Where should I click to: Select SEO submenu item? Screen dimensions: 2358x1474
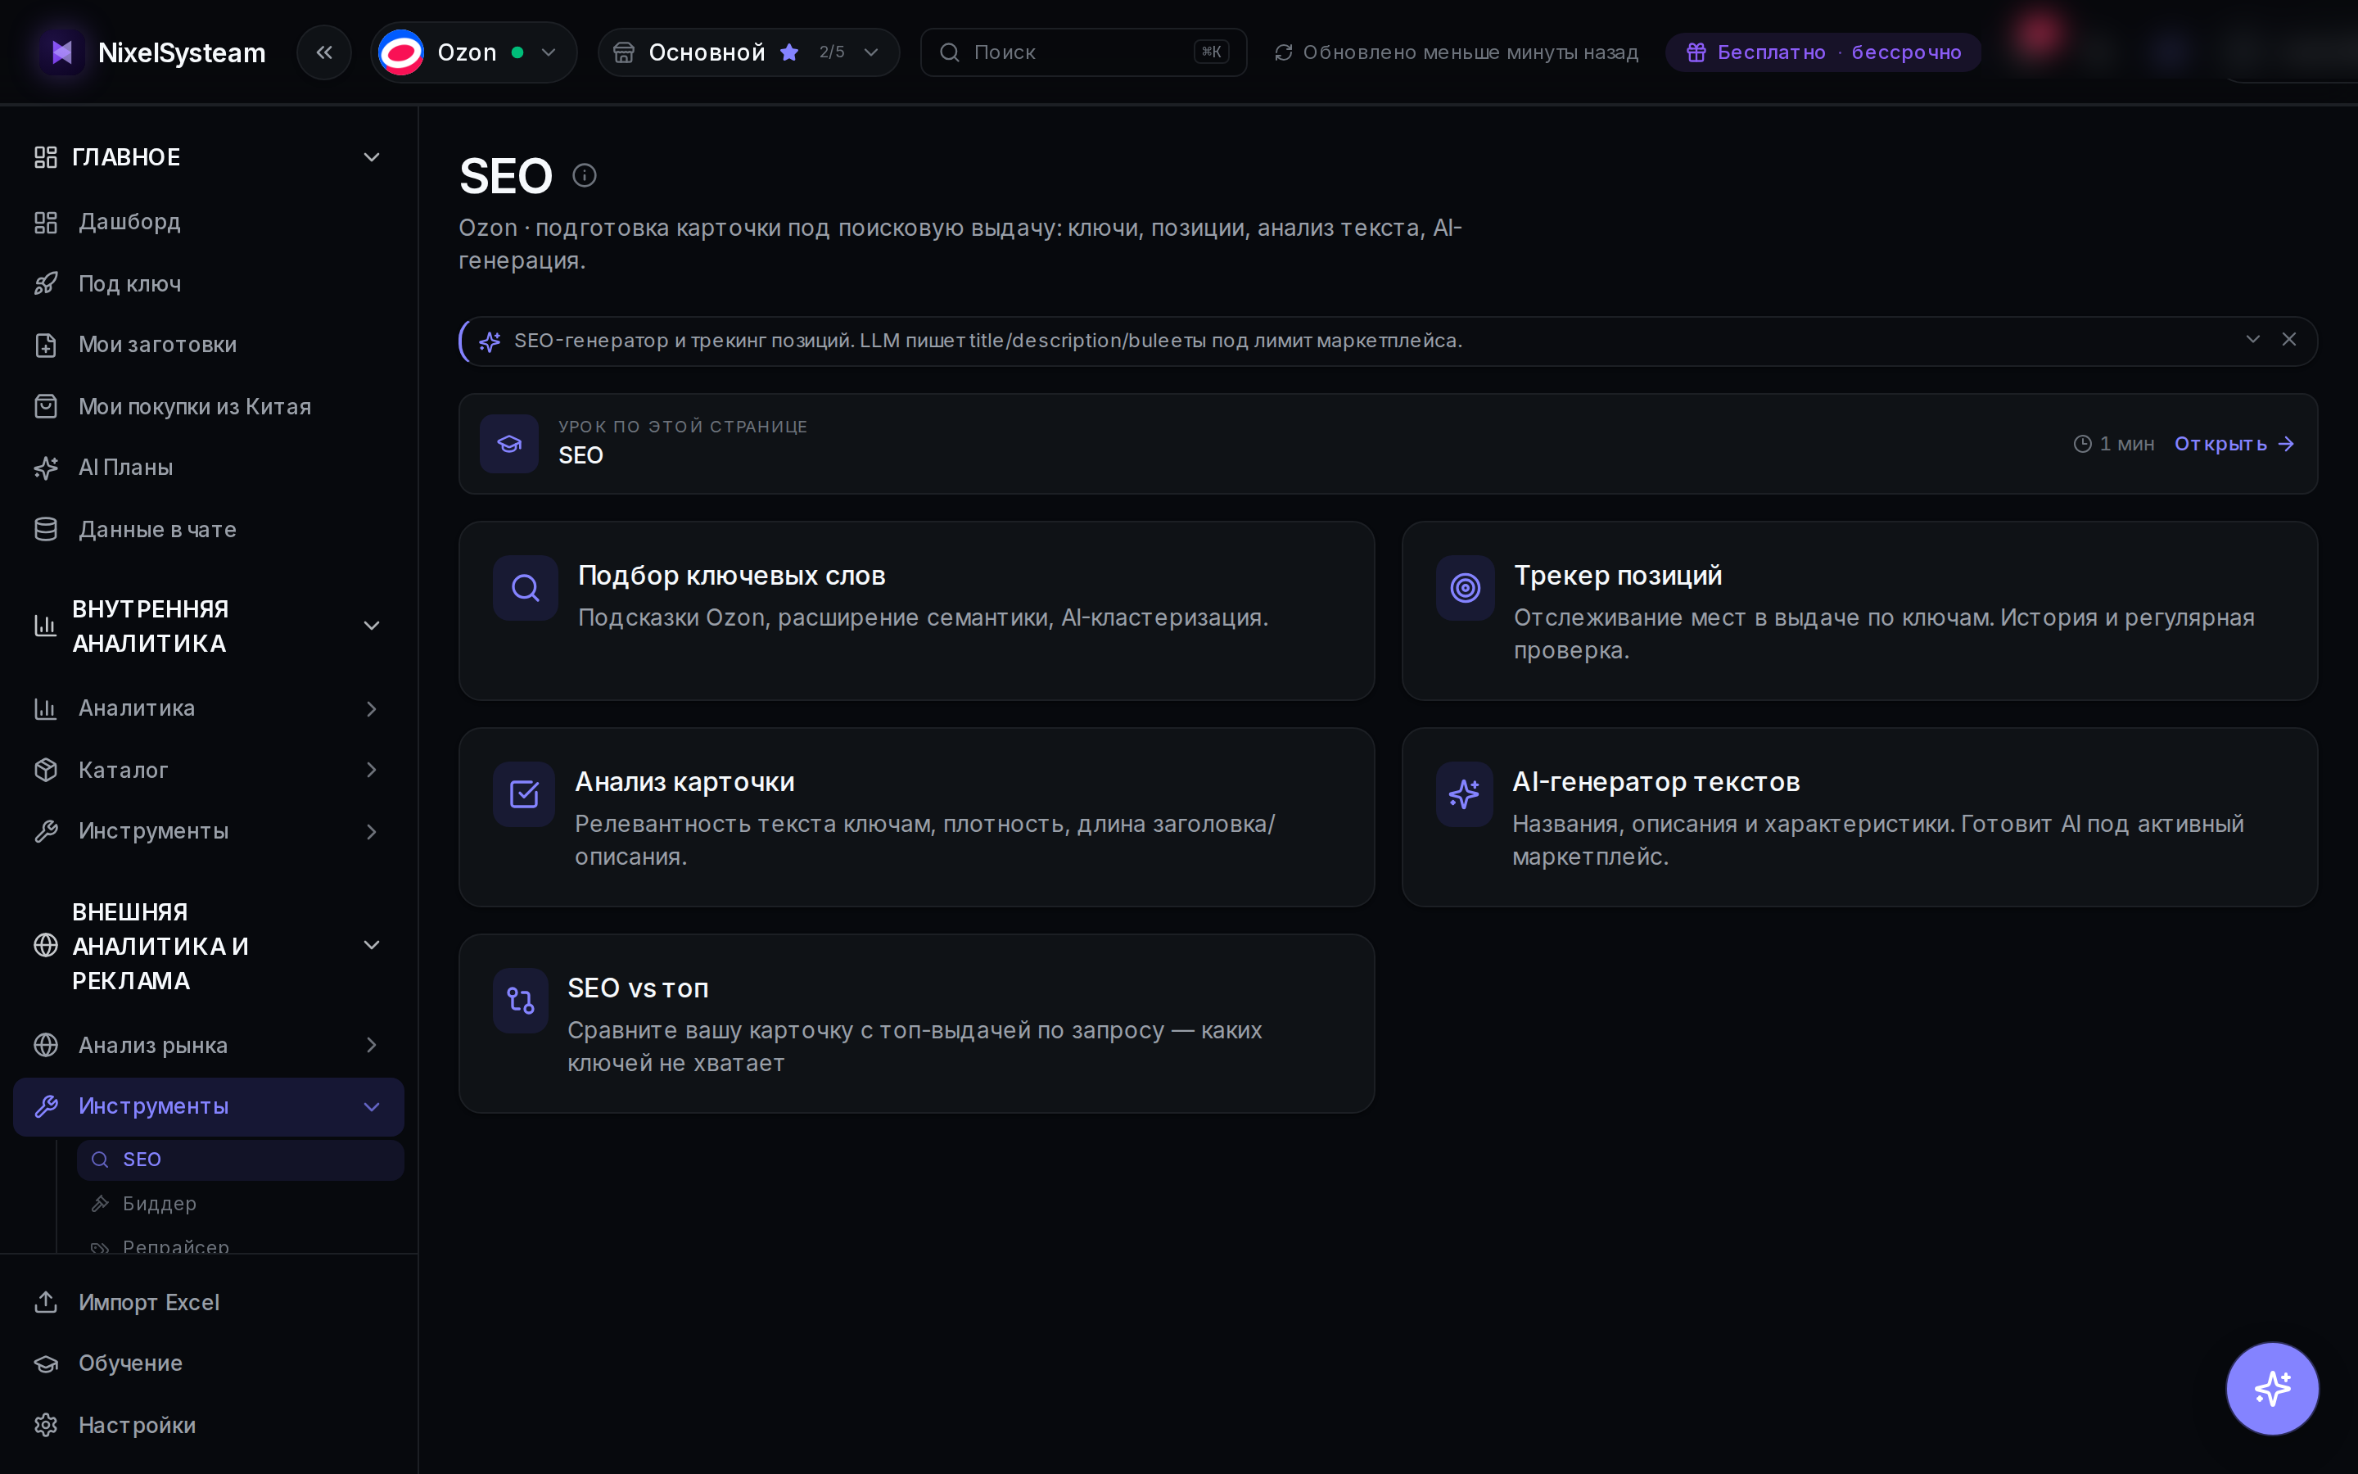[x=240, y=1160]
